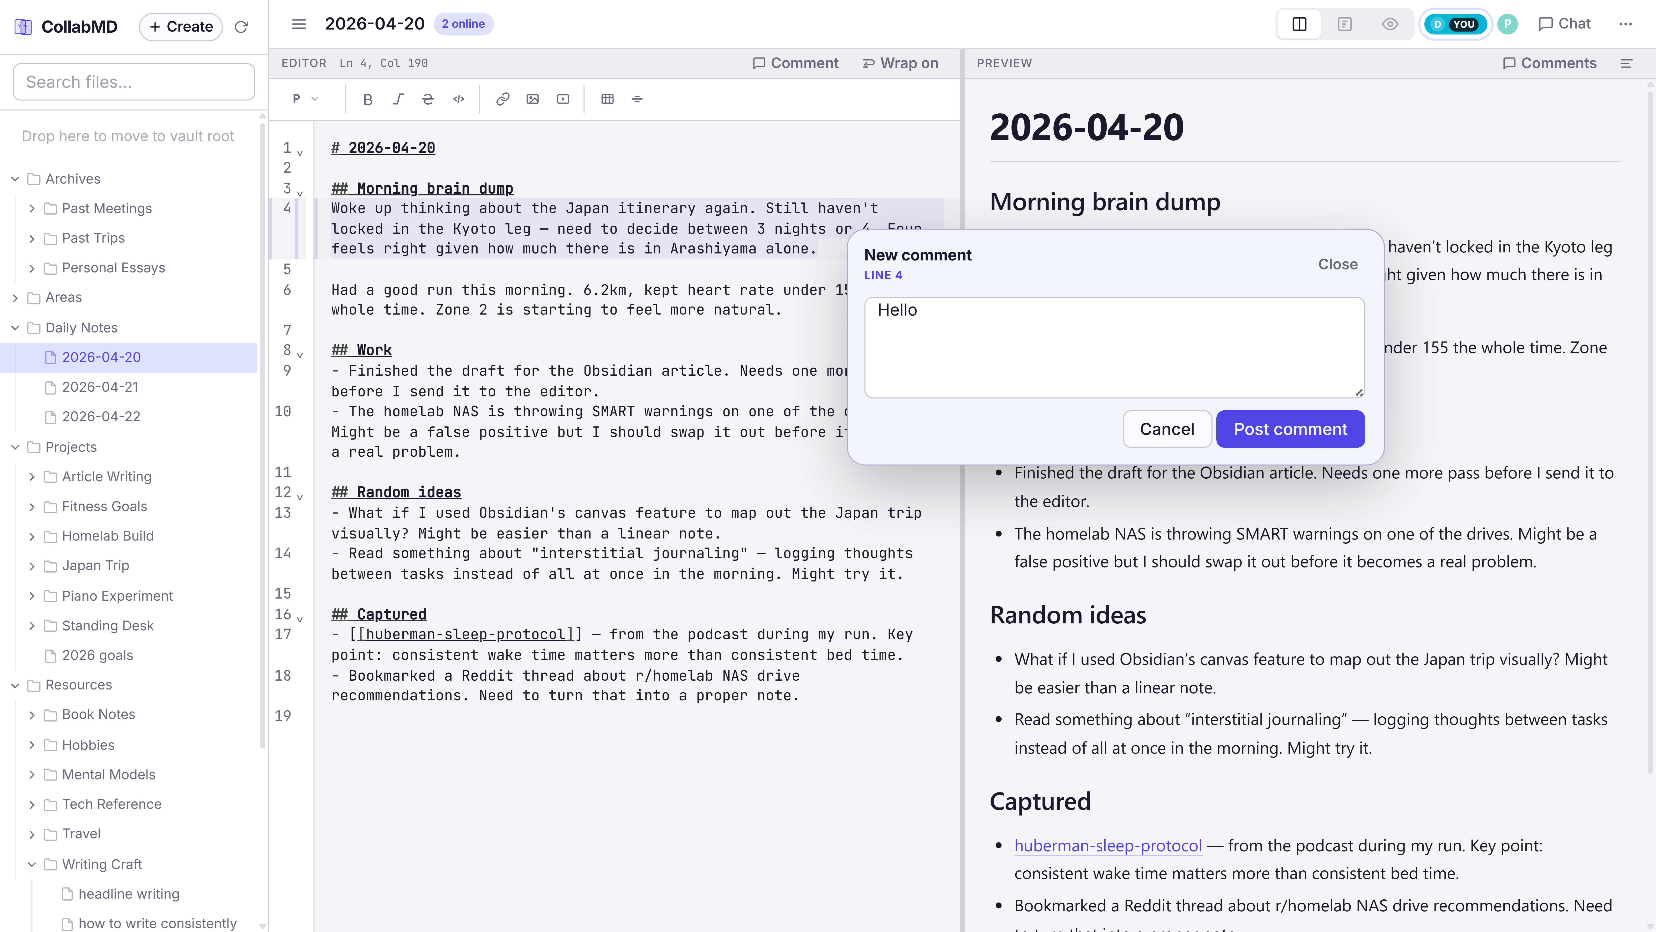Toggle Wrap on setting
This screenshot has height=932, width=1656.
[x=900, y=63]
